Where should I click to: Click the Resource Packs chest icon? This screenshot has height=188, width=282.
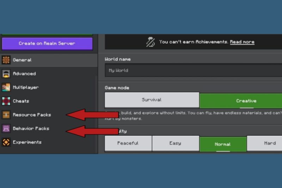(x=6, y=115)
